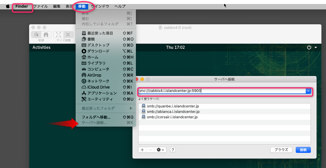The height and width of the screenshot is (168, 326).
Task: Click the 最近使った項目 recents icon
Action: (x=84, y=33)
